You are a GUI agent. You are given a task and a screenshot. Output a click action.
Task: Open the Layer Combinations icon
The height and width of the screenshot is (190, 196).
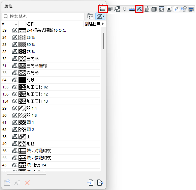[x=117, y=9]
